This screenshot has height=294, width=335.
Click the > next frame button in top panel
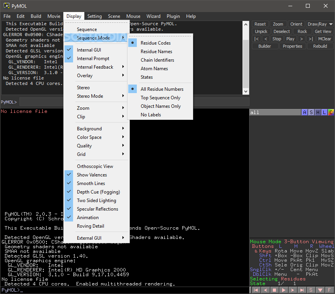click(x=302, y=39)
